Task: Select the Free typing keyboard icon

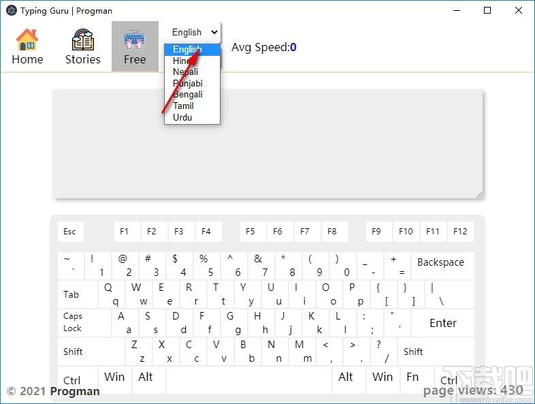Action: [135, 40]
